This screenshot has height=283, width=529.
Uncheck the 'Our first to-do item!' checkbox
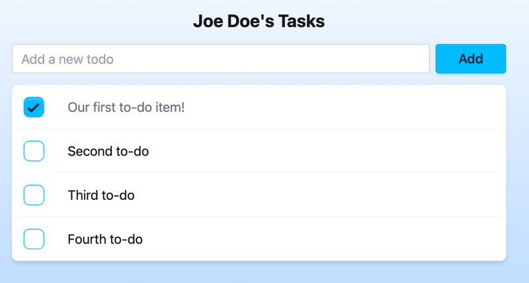click(34, 107)
